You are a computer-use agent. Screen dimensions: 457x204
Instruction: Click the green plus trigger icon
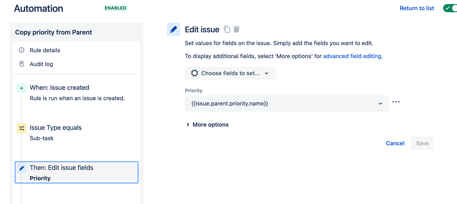(x=22, y=89)
